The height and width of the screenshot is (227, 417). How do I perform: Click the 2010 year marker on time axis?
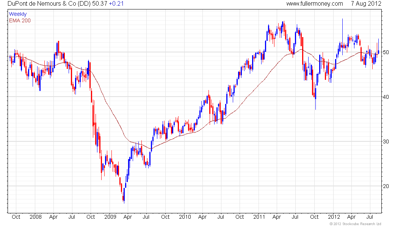pos(185,217)
